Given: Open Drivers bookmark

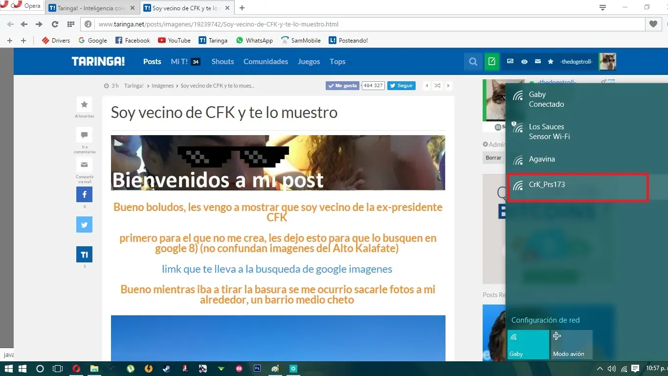Looking at the screenshot, I should click(x=56, y=41).
